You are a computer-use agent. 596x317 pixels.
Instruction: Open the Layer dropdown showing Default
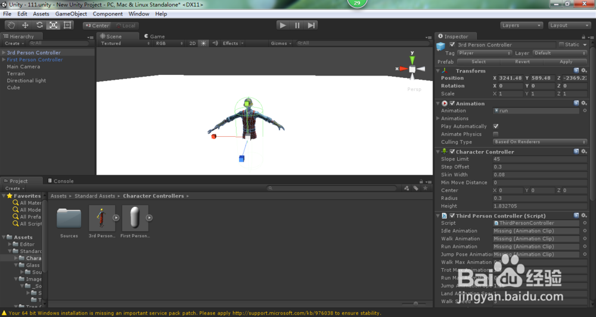tap(560, 53)
